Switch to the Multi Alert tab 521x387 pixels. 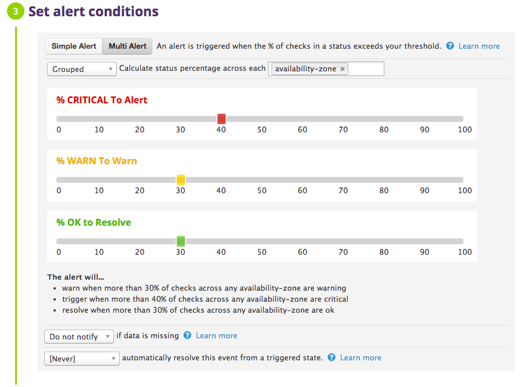(127, 46)
